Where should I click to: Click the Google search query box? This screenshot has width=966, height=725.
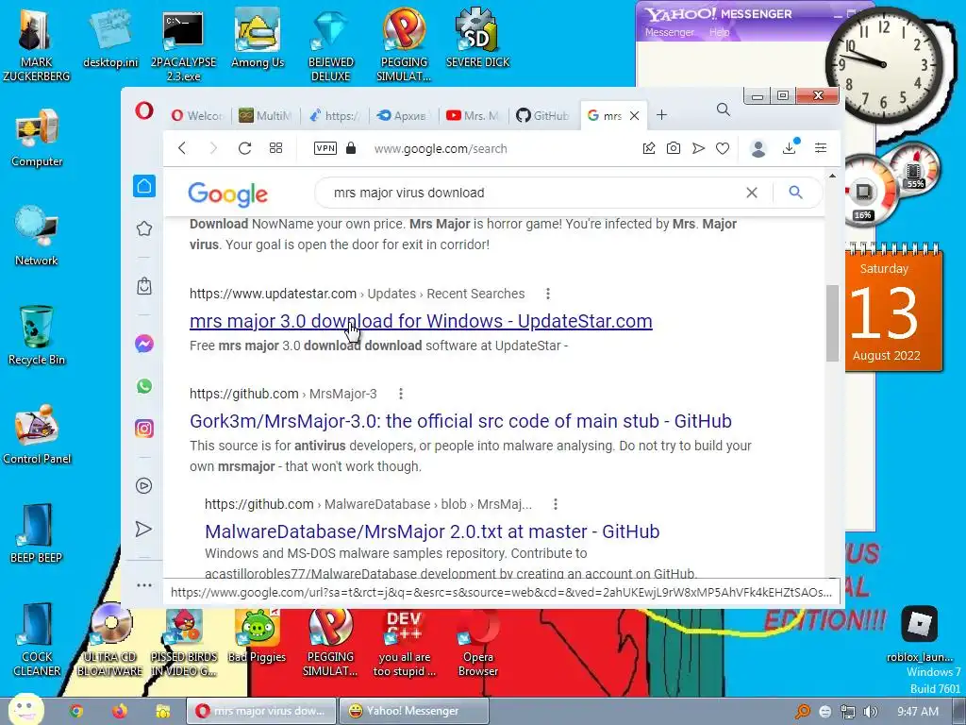(530, 193)
